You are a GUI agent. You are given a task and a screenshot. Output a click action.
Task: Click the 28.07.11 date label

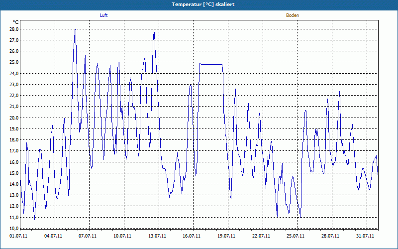pyautogui.click(x=330, y=236)
